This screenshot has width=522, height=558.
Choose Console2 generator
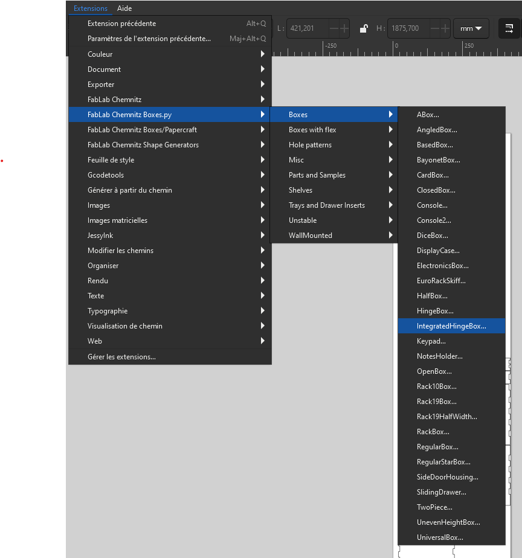point(451,220)
